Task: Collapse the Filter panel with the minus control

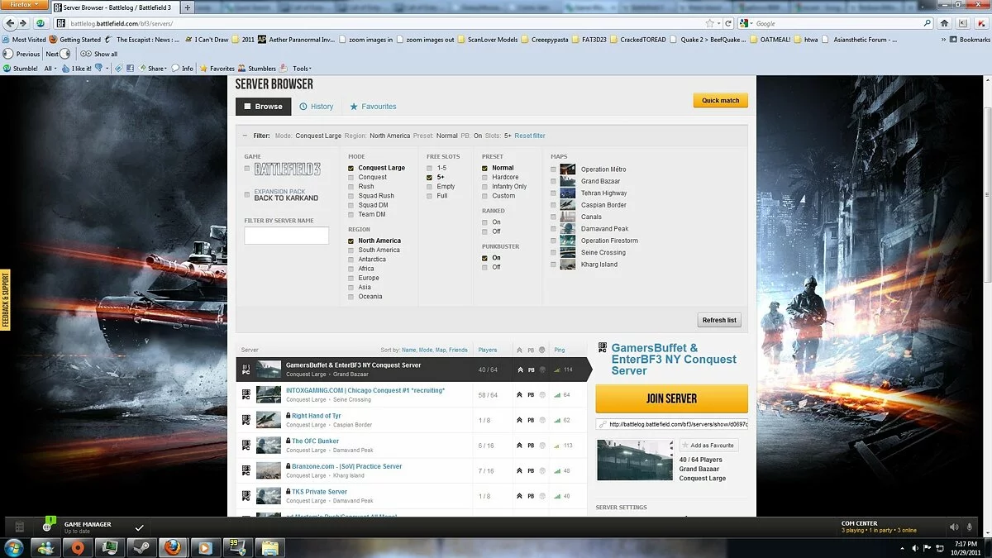Action: 243,135
